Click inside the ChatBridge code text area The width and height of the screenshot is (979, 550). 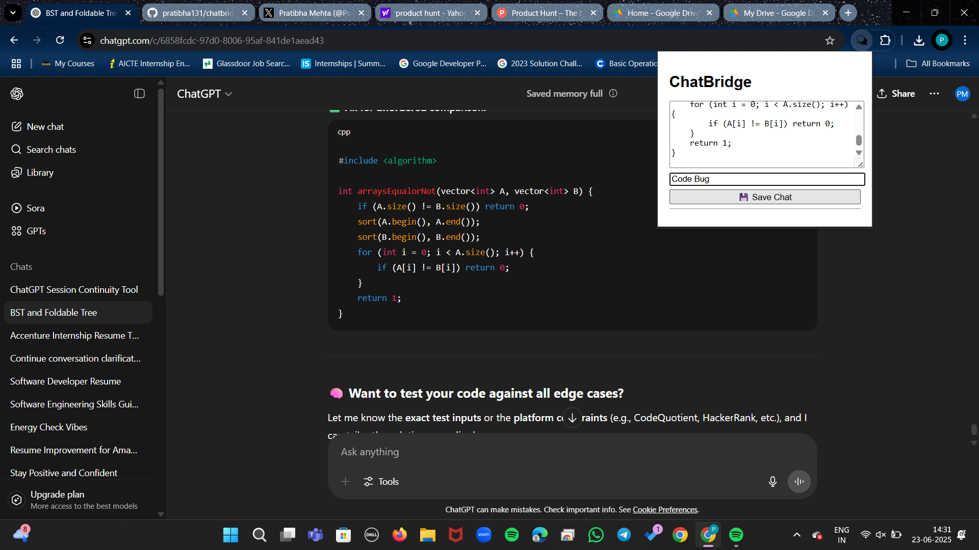[762, 134]
